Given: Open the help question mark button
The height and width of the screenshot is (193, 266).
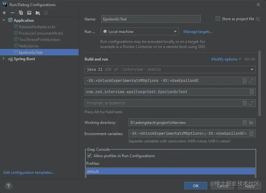Looking at the screenshot, I should (8, 186).
